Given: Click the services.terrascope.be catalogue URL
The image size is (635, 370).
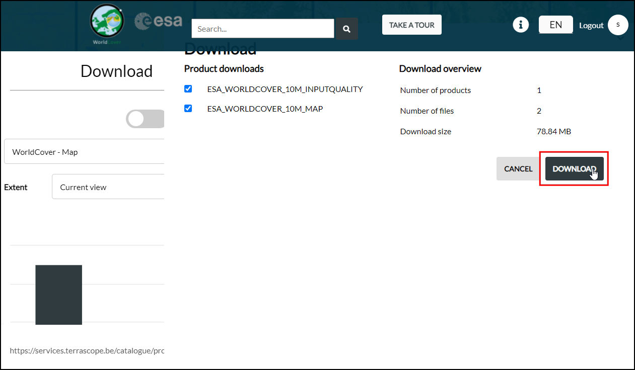Looking at the screenshot, I should 87,350.
